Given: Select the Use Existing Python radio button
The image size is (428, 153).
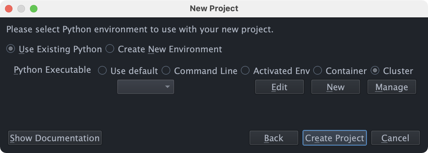Looking at the screenshot, I should click(x=11, y=49).
